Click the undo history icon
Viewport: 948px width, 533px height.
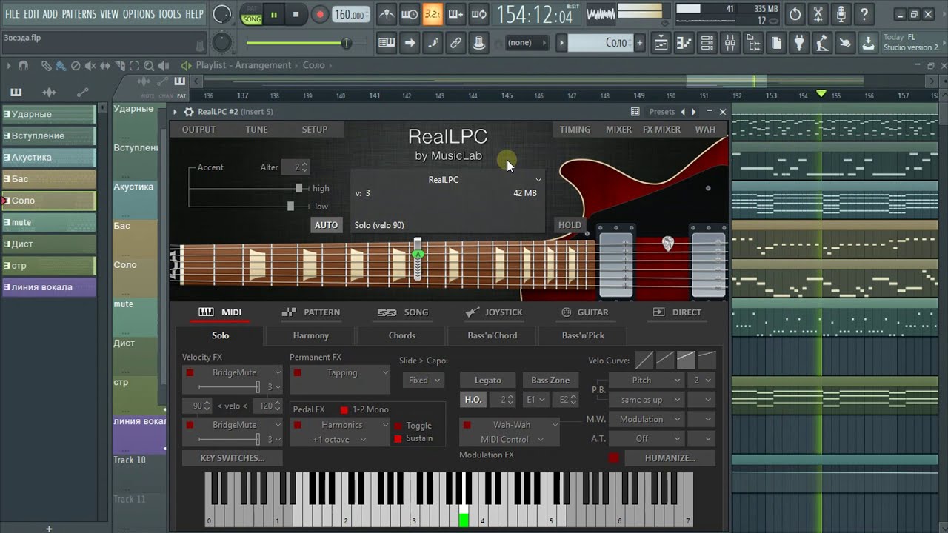795,14
